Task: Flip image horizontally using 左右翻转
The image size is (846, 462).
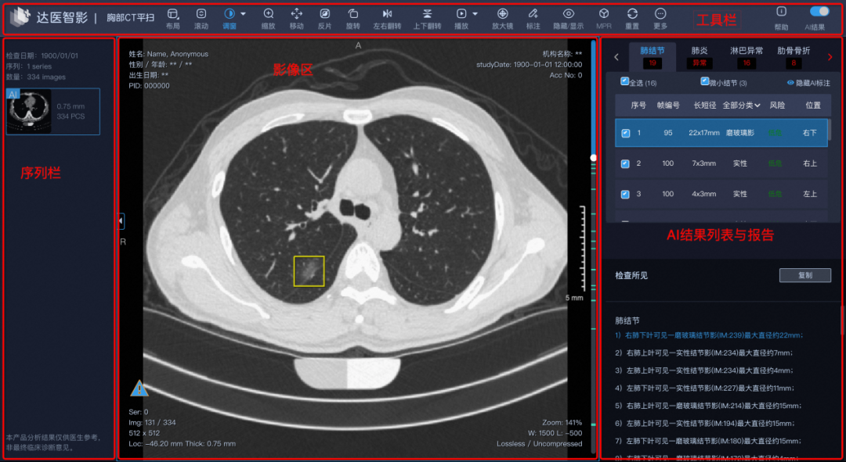Action: click(x=387, y=14)
